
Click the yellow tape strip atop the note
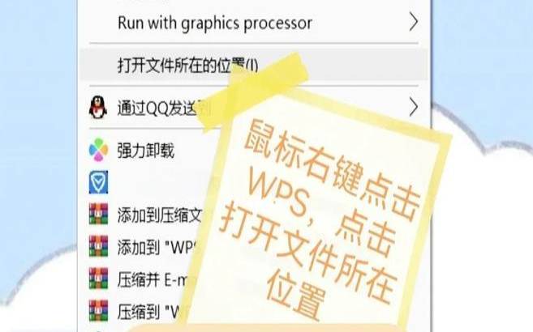point(253,92)
